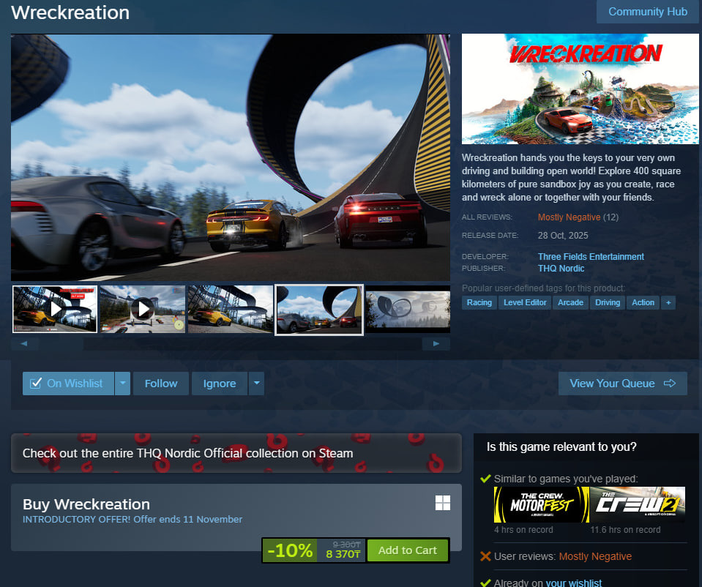Open the 'your wishlist' link
The height and width of the screenshot is (587, 702).
[573, 583]
